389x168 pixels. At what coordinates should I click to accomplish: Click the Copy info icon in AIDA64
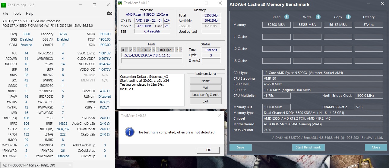348,17
